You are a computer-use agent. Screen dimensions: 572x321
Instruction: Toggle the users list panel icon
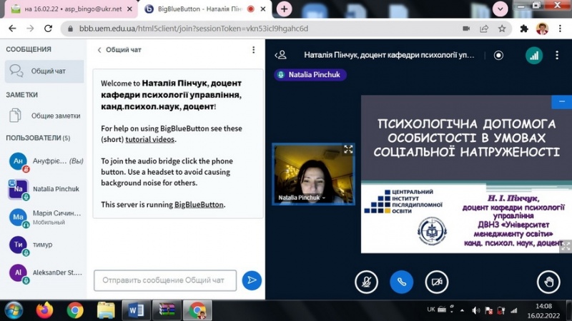(281, 55)
